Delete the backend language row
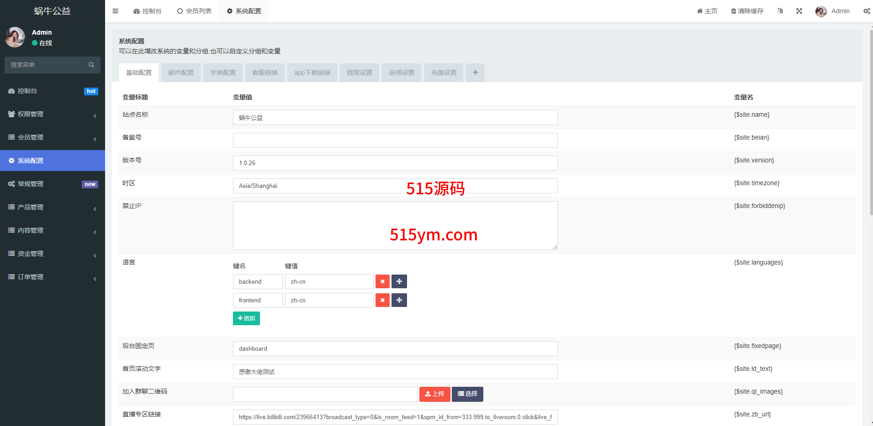Screen dimensions: 873x426 (382, 281)
